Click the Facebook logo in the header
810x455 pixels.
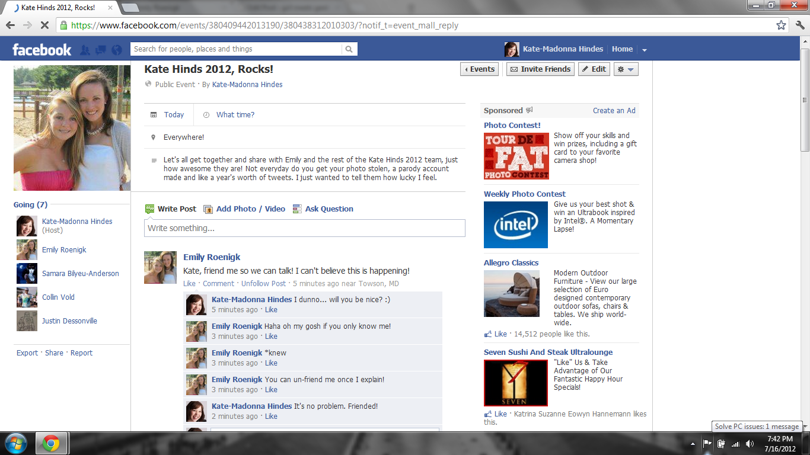[42, 50]
